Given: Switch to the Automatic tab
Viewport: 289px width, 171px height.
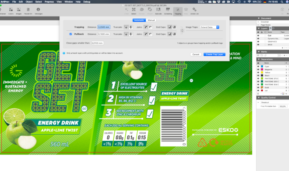Looking at the screenshot, I should [139, 20].
